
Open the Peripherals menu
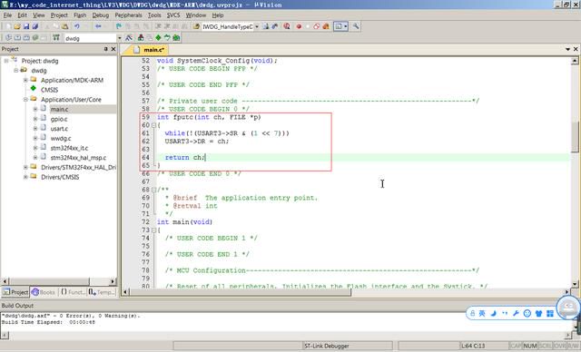[x=128, y=15]
